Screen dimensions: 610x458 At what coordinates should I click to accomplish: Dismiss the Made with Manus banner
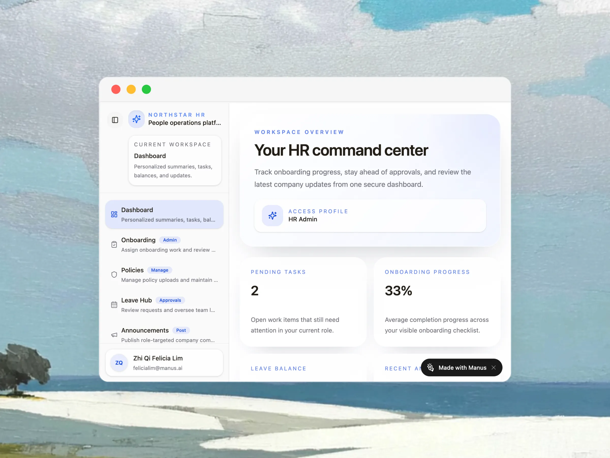[x=494, y=367]
